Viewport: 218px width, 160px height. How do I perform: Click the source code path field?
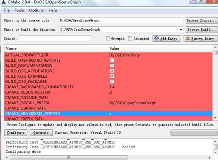click(121, 21)
